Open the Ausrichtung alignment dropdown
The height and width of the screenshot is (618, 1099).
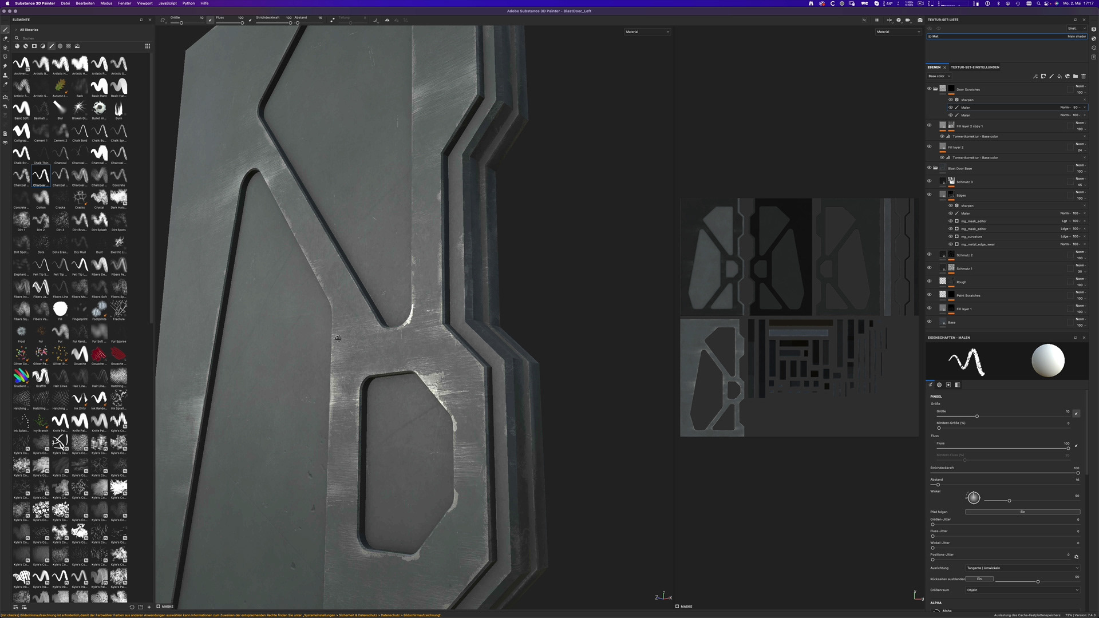(1022, 568)
